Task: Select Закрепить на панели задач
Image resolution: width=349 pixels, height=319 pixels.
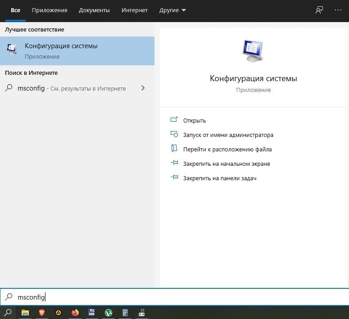Action: click(220, 178)
